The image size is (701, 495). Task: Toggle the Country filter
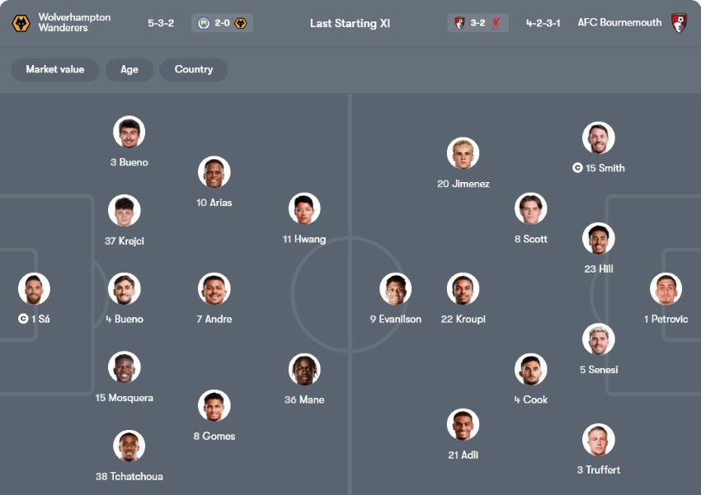(x=194, y=69)
